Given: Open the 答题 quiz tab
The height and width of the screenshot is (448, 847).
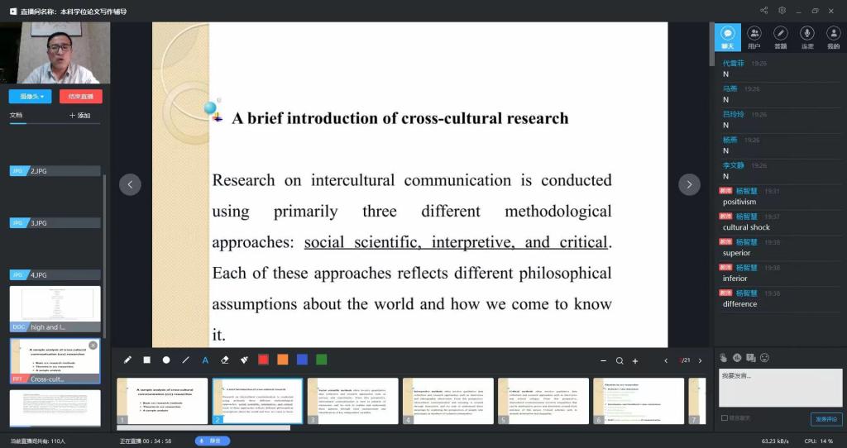Looking at the screenshot, I should 781,37.
